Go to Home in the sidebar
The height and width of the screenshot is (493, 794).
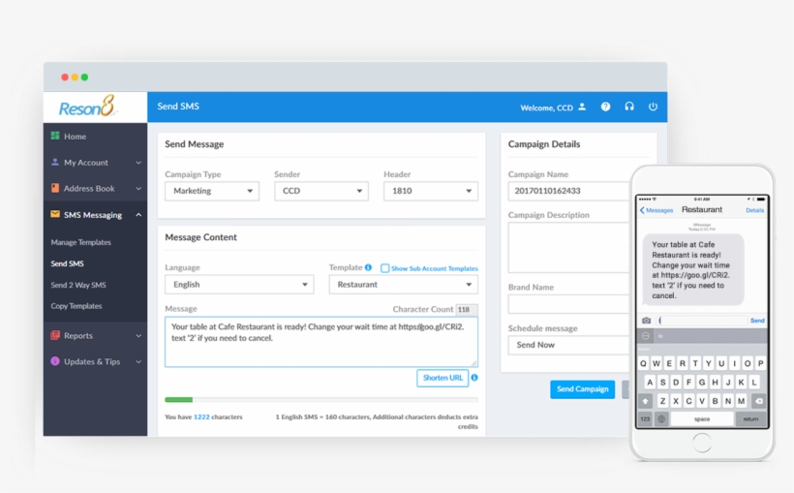pos(75,137)
